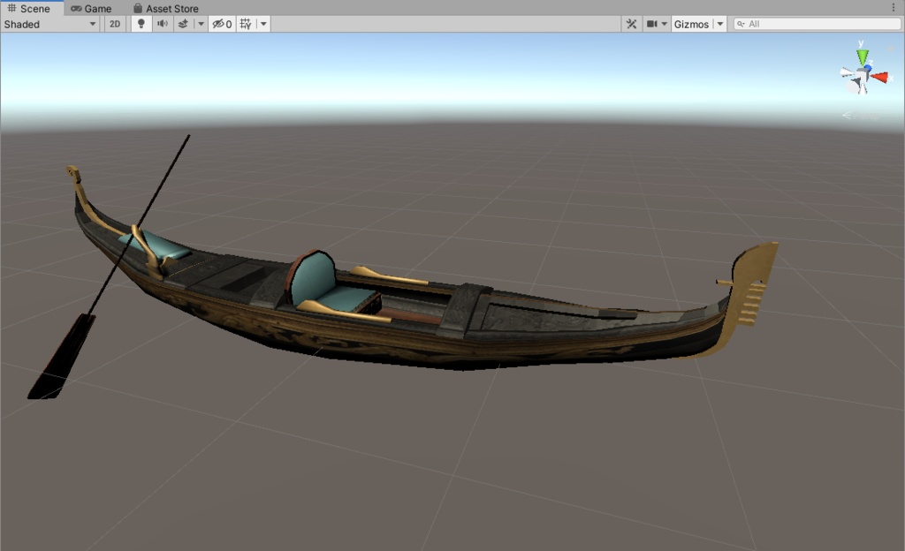Click the white negative X gizmo cone
The width and height of the screenshot is (905, 551).
click(847, 72)
